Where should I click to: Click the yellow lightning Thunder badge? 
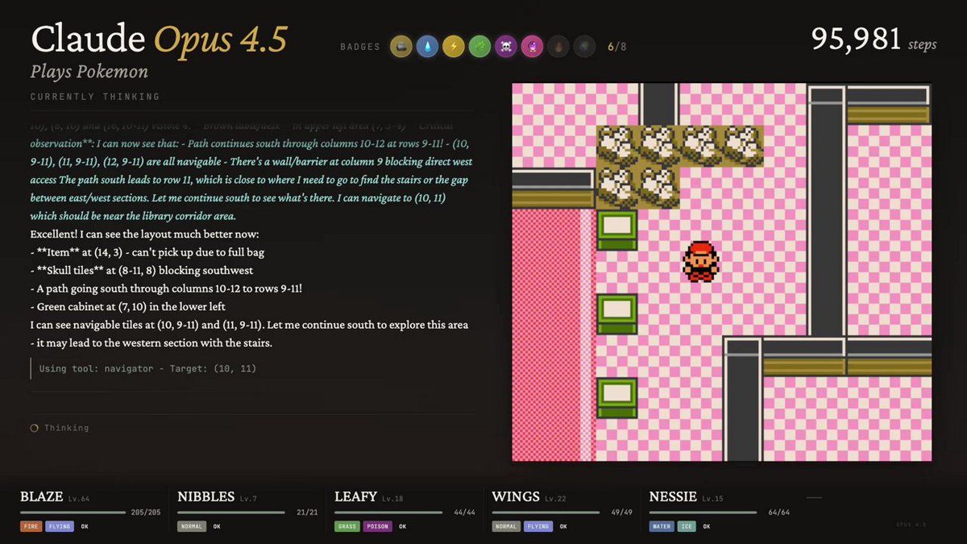[x=454, y=47]
